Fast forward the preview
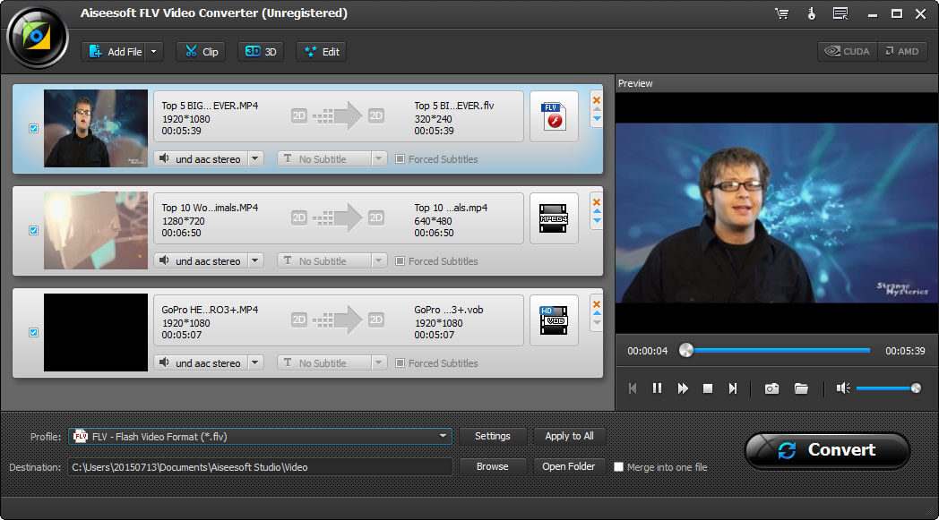The height and width of the screenshot is (520, 939). click(683, 388)
